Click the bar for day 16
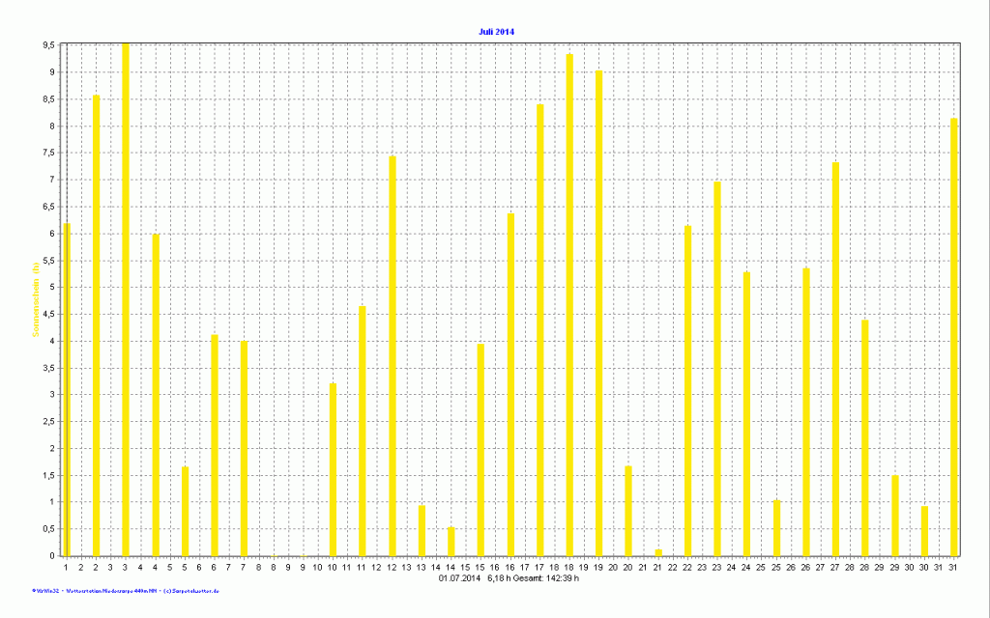Viewport: 990px width, 618px height. [510, 384]
